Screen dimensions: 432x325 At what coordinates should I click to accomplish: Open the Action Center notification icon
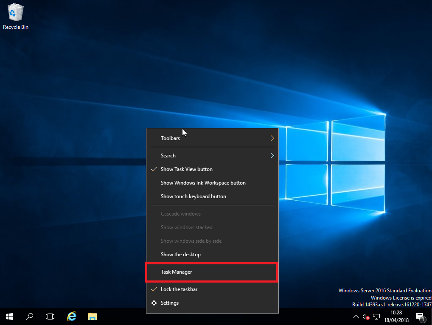click(x=420, y=317)
